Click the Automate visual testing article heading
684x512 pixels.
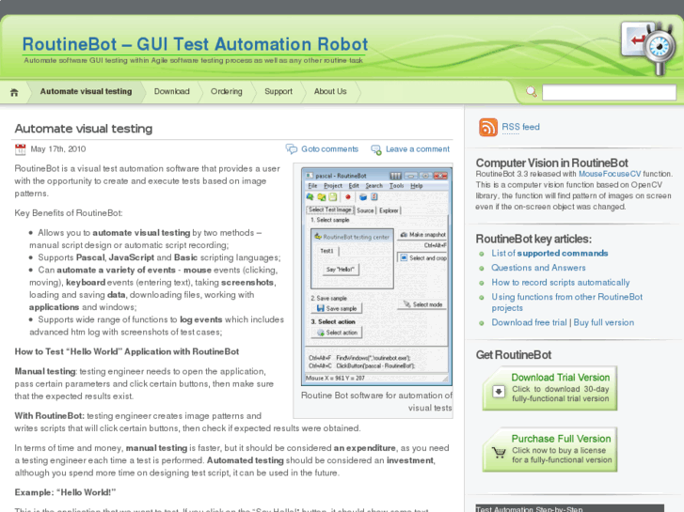[84, 129]
